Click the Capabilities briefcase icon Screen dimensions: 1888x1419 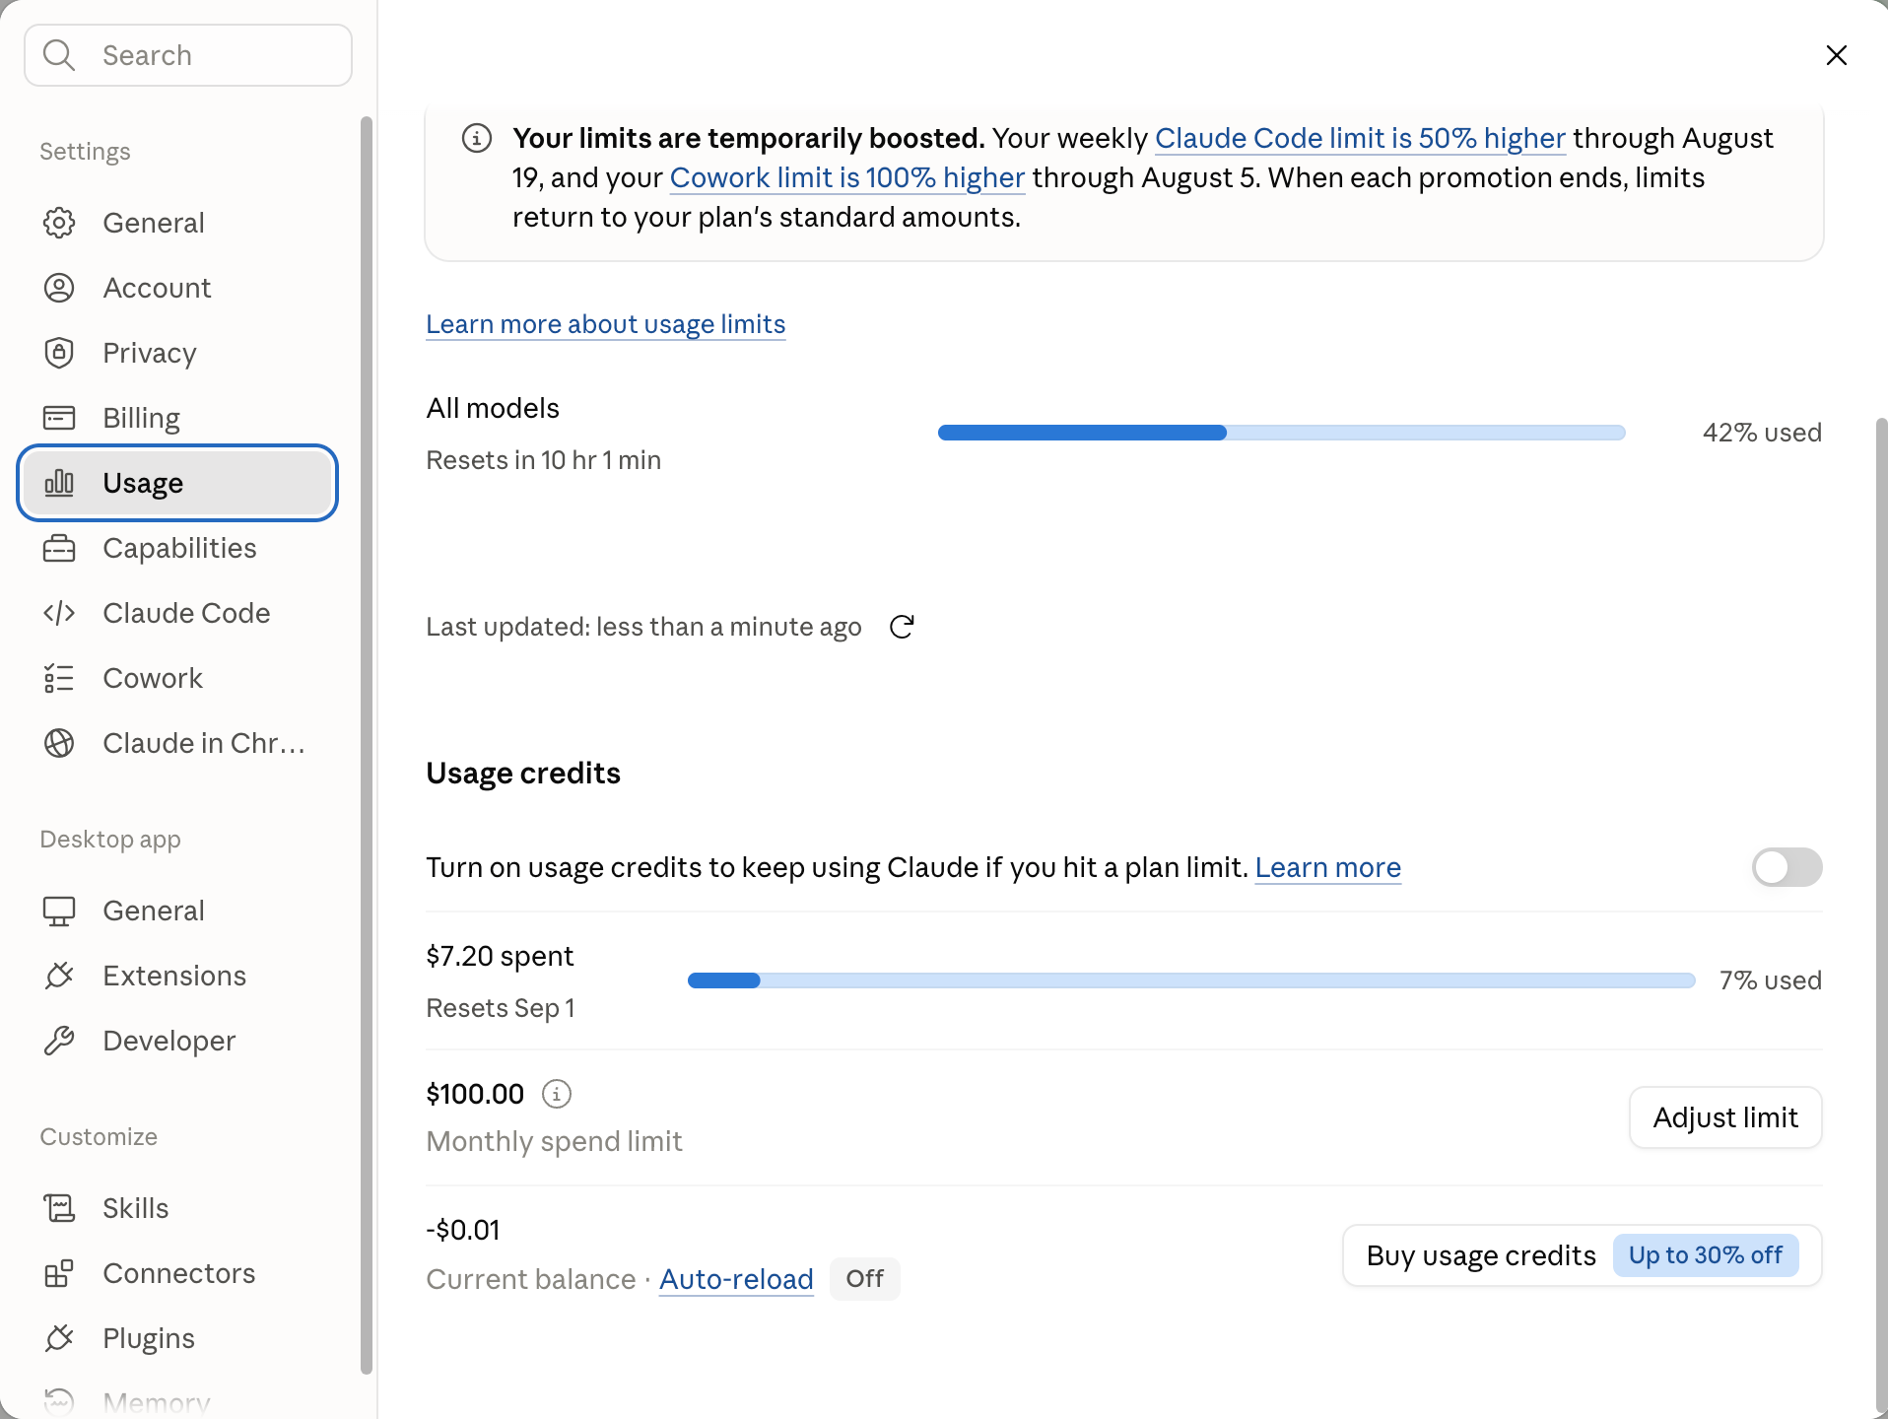(59, 548)
